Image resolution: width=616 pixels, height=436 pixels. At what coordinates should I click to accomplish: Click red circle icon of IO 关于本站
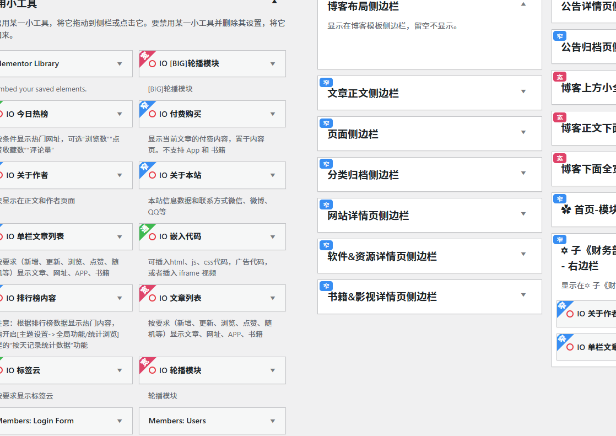click(153, 175)
